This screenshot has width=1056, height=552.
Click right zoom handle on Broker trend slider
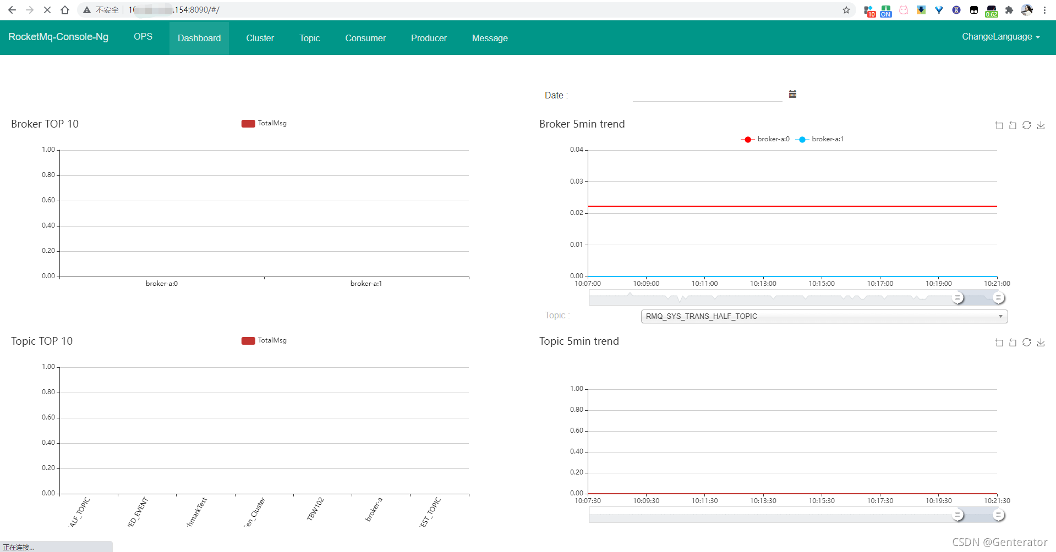998,298
